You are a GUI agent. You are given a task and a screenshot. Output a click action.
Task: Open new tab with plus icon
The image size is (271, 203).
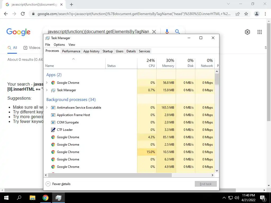click(x=71, y=5)
